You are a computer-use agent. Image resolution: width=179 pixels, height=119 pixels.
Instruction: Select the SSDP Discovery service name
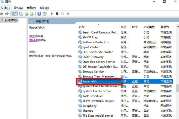click(93, 57)
